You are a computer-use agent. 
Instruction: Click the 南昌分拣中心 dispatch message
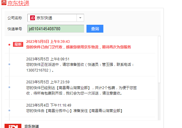74,111
